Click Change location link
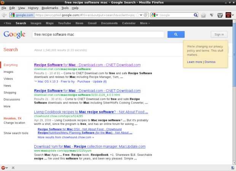Screen dimensions: 236x171 pos(14,123)
